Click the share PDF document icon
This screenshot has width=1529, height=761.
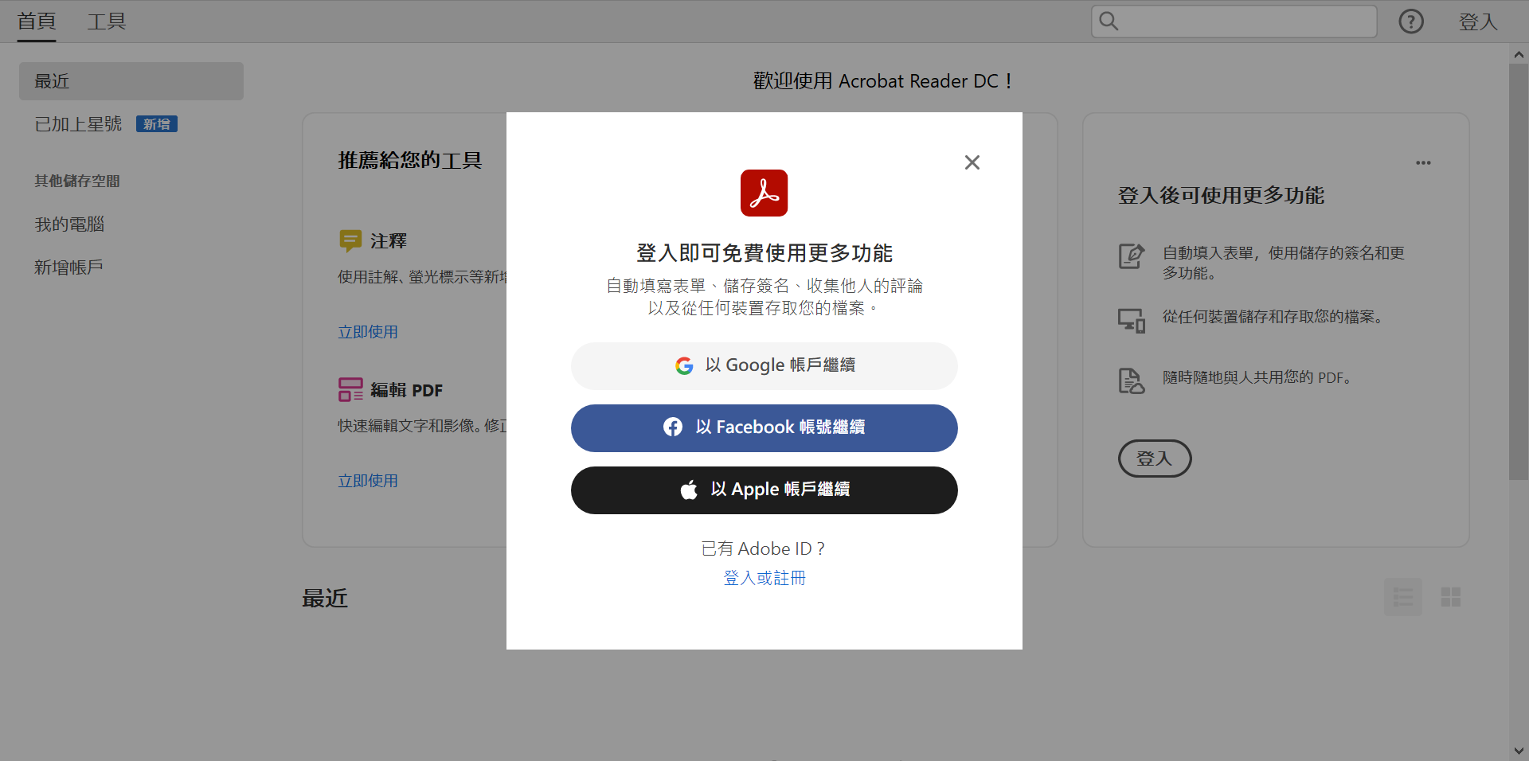coord(1131,380)
